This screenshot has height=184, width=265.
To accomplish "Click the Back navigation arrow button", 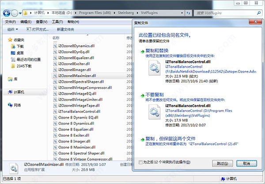I will coord(7,13).
